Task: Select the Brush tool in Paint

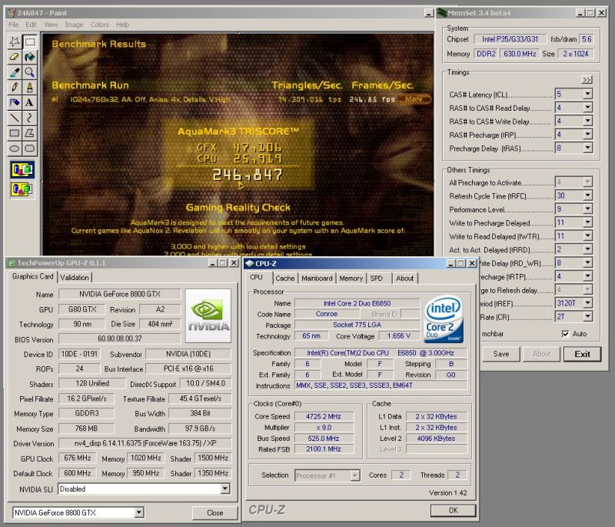Action: coord(30,87)
